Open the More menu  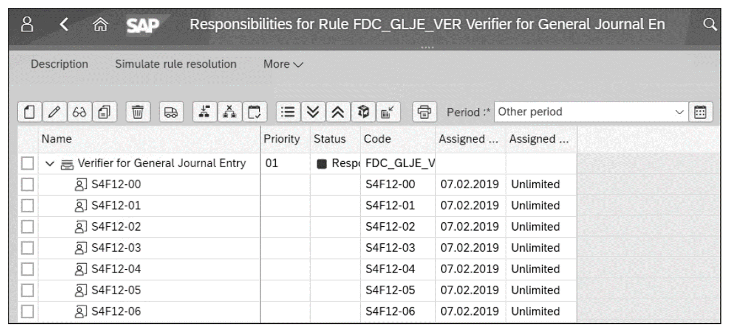(282, 64)
